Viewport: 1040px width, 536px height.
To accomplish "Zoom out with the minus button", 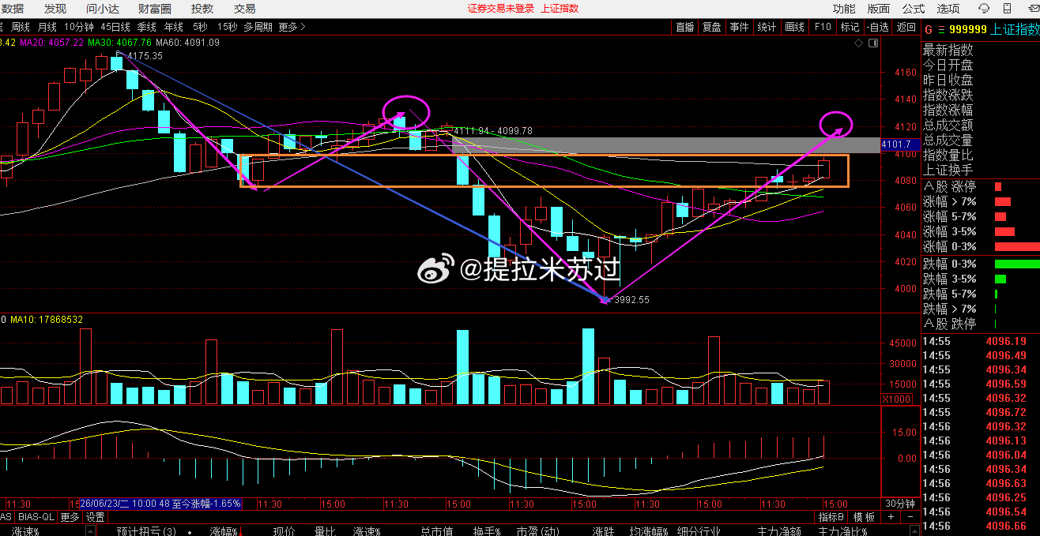I will tap(909, 517).
